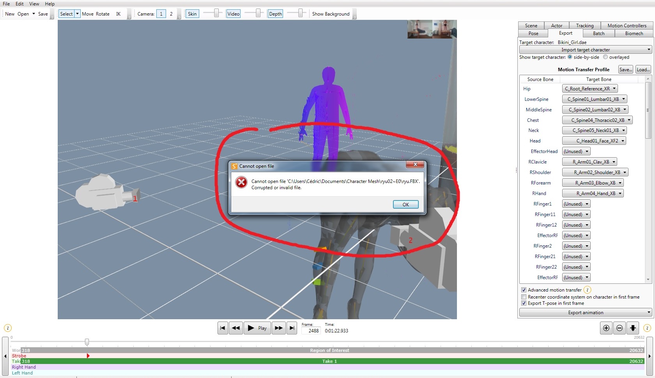655x378 pixels.
Task: Click the timeline fit arrows icon
Action: pos(633,328)
